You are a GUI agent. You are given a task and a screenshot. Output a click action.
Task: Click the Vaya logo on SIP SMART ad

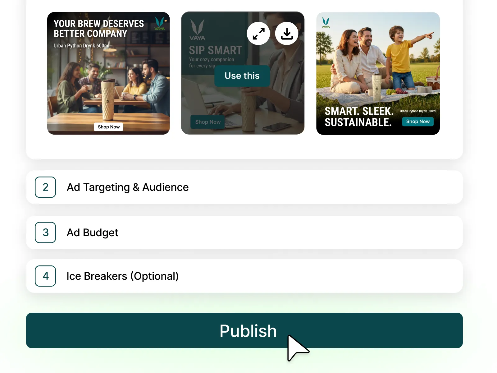197,30
